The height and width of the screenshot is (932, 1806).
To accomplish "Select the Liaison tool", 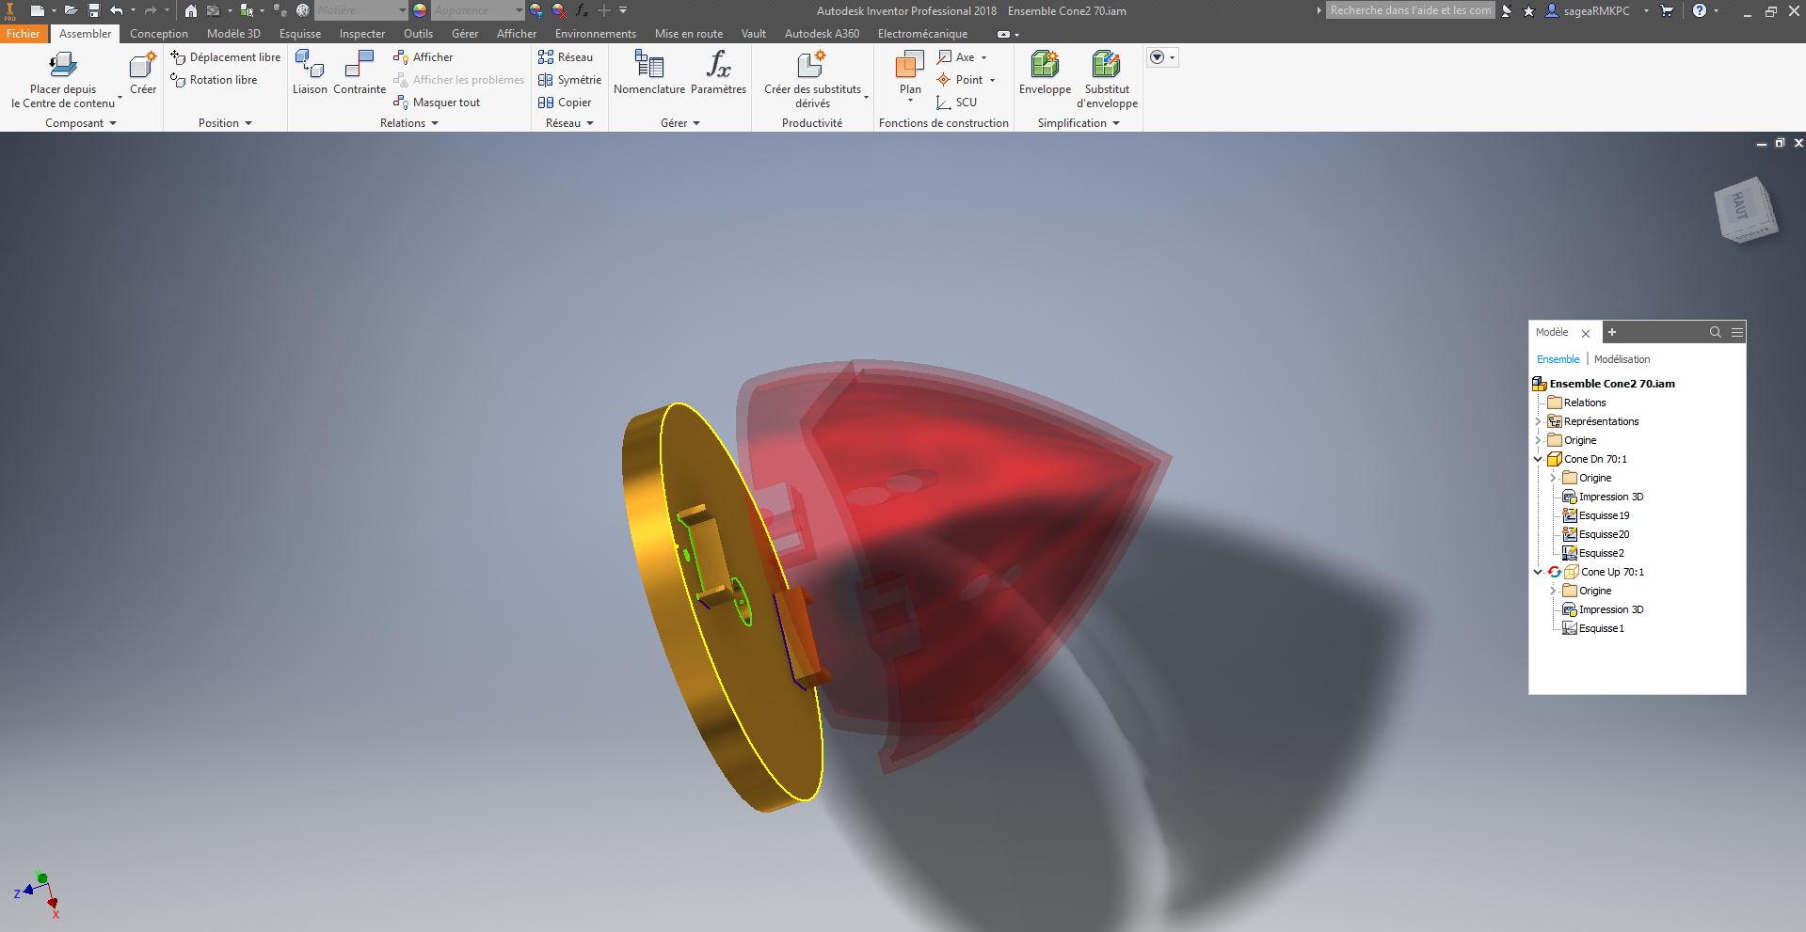I will point(310,74).
